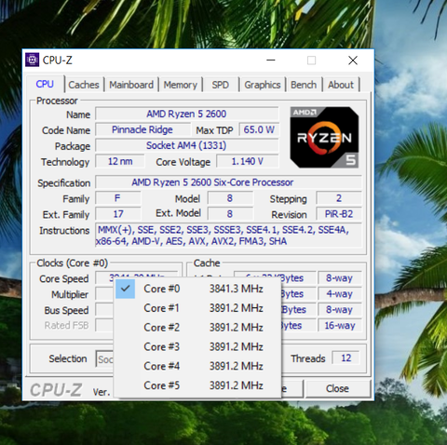
Task: Click the Package value Socket AM4 (1331)
Action: coord(186,145)
